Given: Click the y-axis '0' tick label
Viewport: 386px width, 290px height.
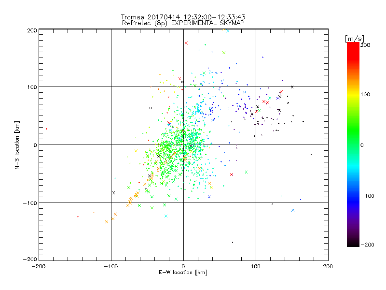Looking at the screenshot, I should coord(35,145).
